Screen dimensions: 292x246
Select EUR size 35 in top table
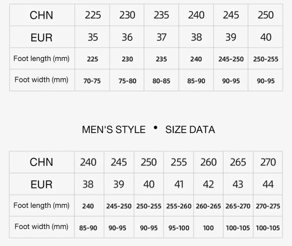(93, 37)
